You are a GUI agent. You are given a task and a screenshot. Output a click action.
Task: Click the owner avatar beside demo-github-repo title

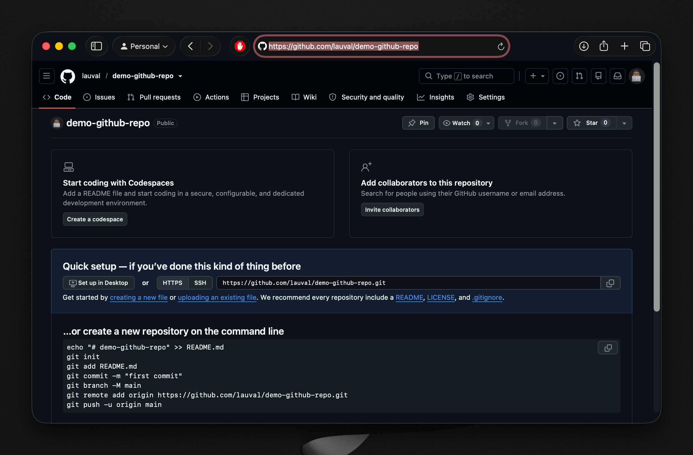tap(57, 123)
